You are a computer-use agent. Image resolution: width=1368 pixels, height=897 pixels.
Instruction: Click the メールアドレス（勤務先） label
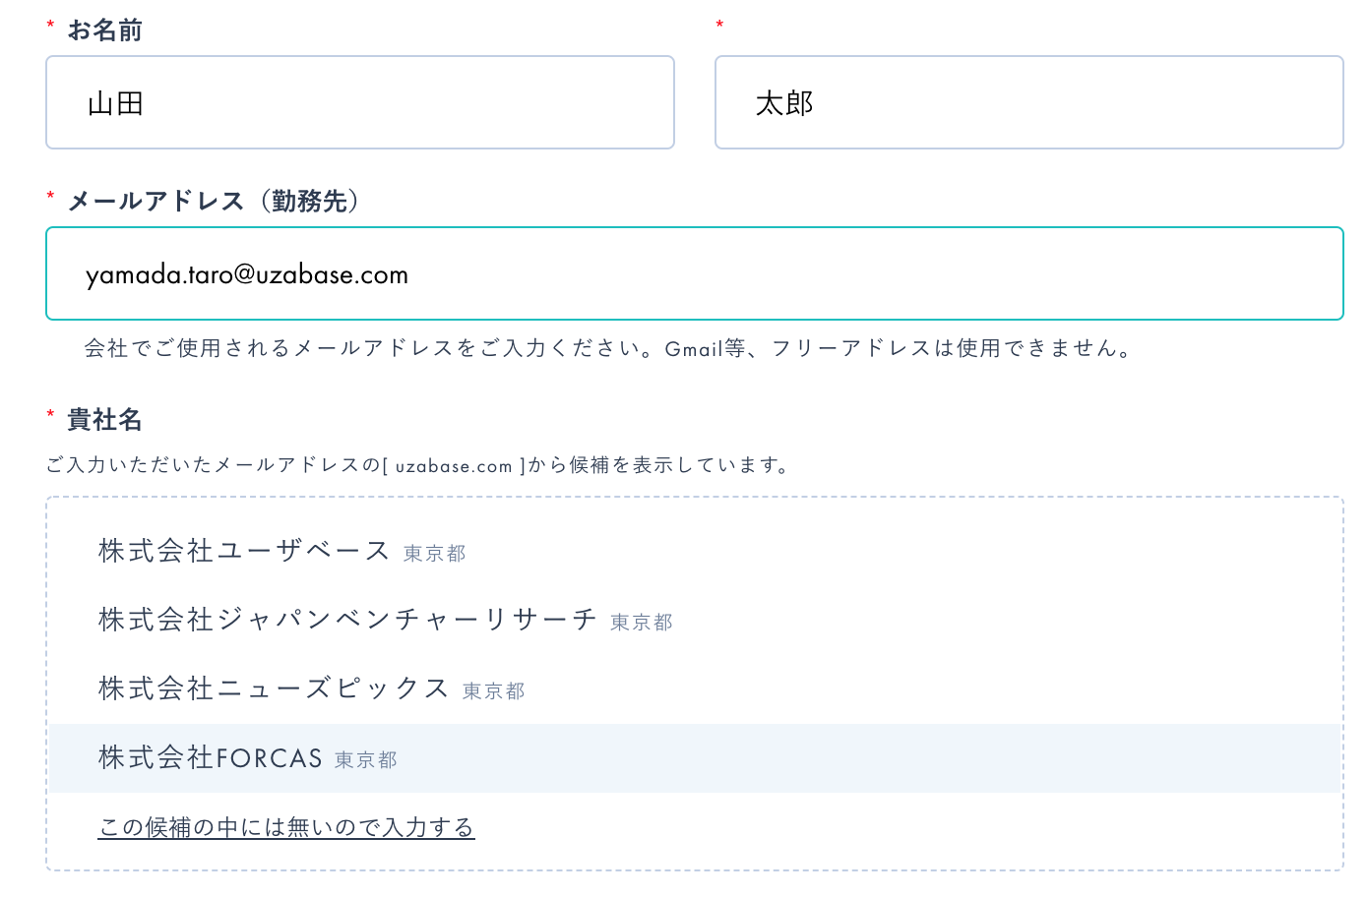(x=214, y=202)
